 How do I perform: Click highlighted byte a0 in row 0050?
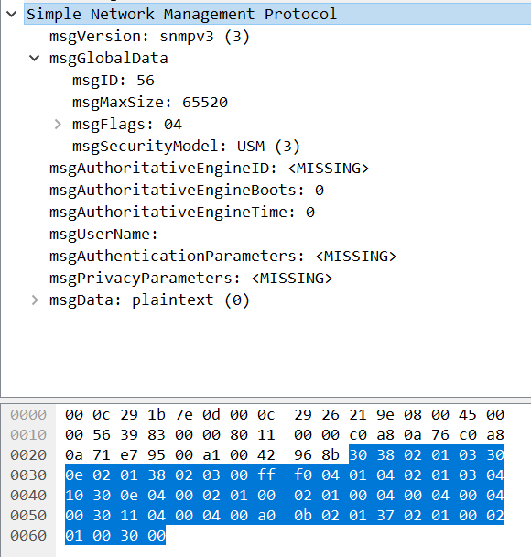click(x=266, y=516)
